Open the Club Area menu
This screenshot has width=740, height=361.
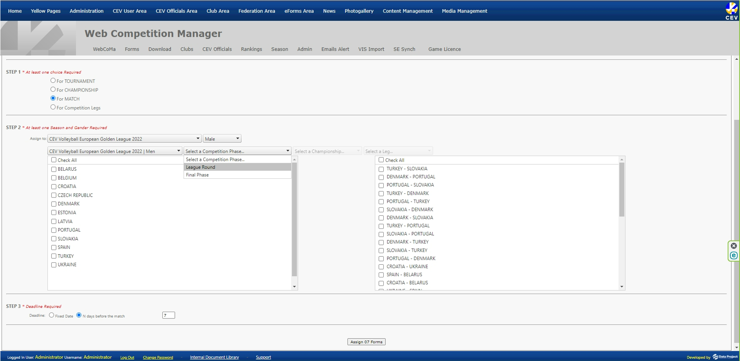point(218,11)
